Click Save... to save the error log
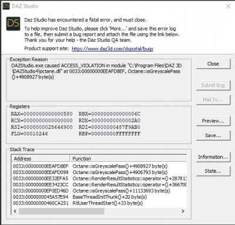 [213, 135]
